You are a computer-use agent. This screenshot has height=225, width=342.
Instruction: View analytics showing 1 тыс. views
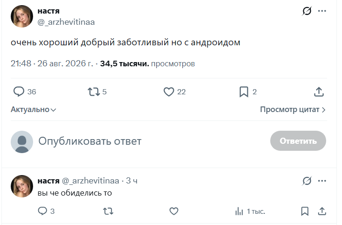[x=250, y=211]
